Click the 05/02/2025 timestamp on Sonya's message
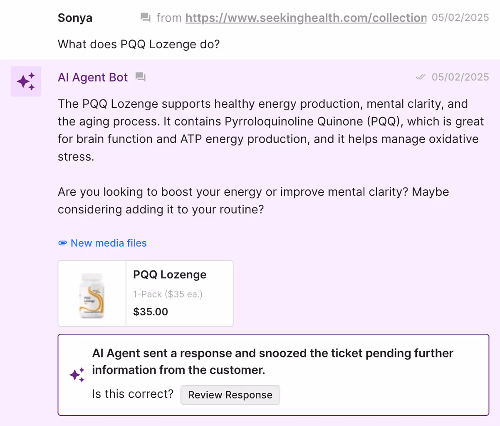Viewport: 500px width, 426px height. point(460,17)
